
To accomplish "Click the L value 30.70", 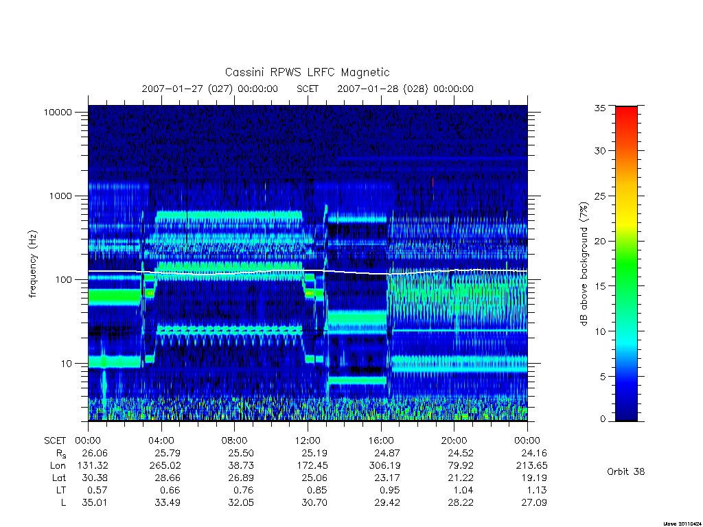I will click(314, 503).
